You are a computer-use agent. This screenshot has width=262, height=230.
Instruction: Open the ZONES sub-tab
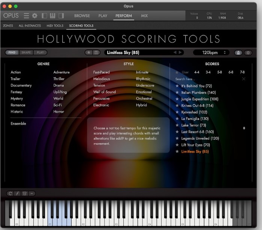pyautogui.click(x=8, y=25)
